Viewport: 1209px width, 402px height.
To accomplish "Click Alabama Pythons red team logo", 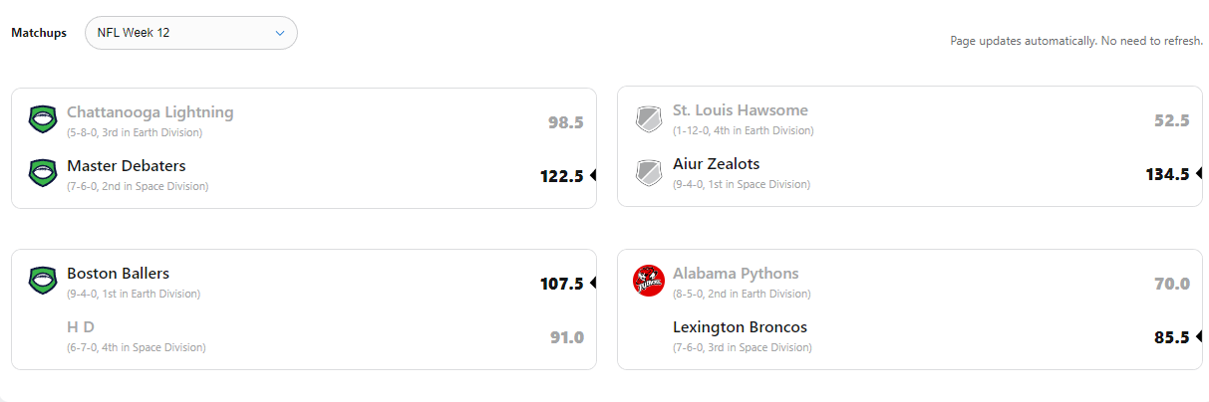I will point(649,281).
